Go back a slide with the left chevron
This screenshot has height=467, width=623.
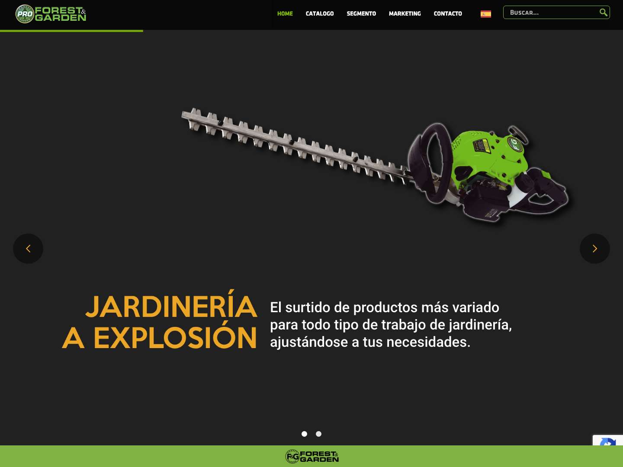point(28,249)
